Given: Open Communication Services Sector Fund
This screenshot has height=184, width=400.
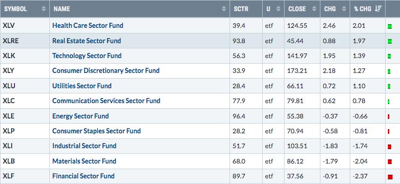Looking at the screenshot, I should click(x=106, y=101).
